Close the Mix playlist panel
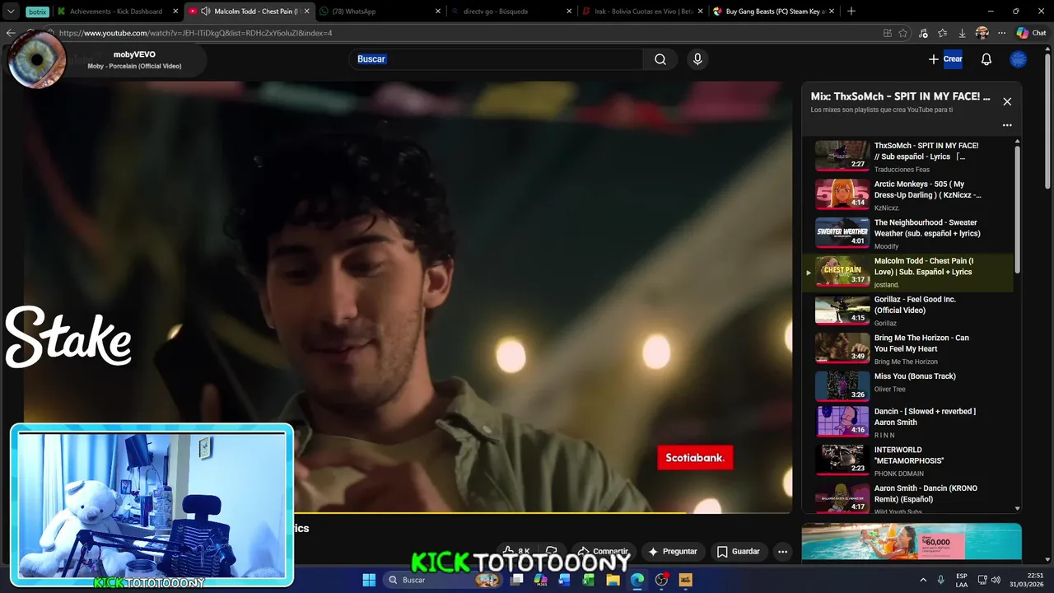 point(1007,101)
